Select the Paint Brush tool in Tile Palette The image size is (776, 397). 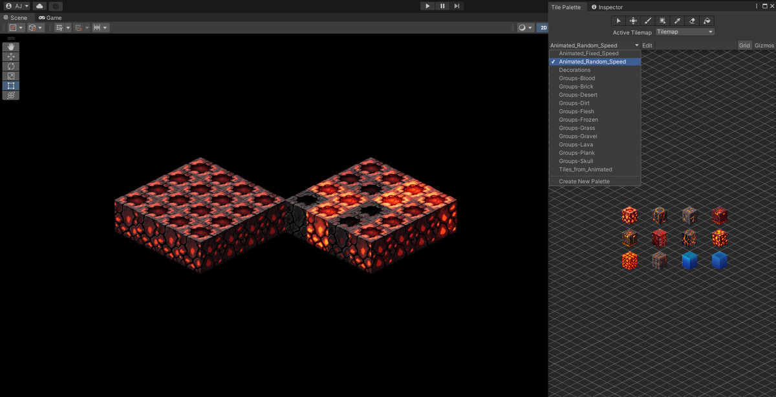(x=647, y=21)
